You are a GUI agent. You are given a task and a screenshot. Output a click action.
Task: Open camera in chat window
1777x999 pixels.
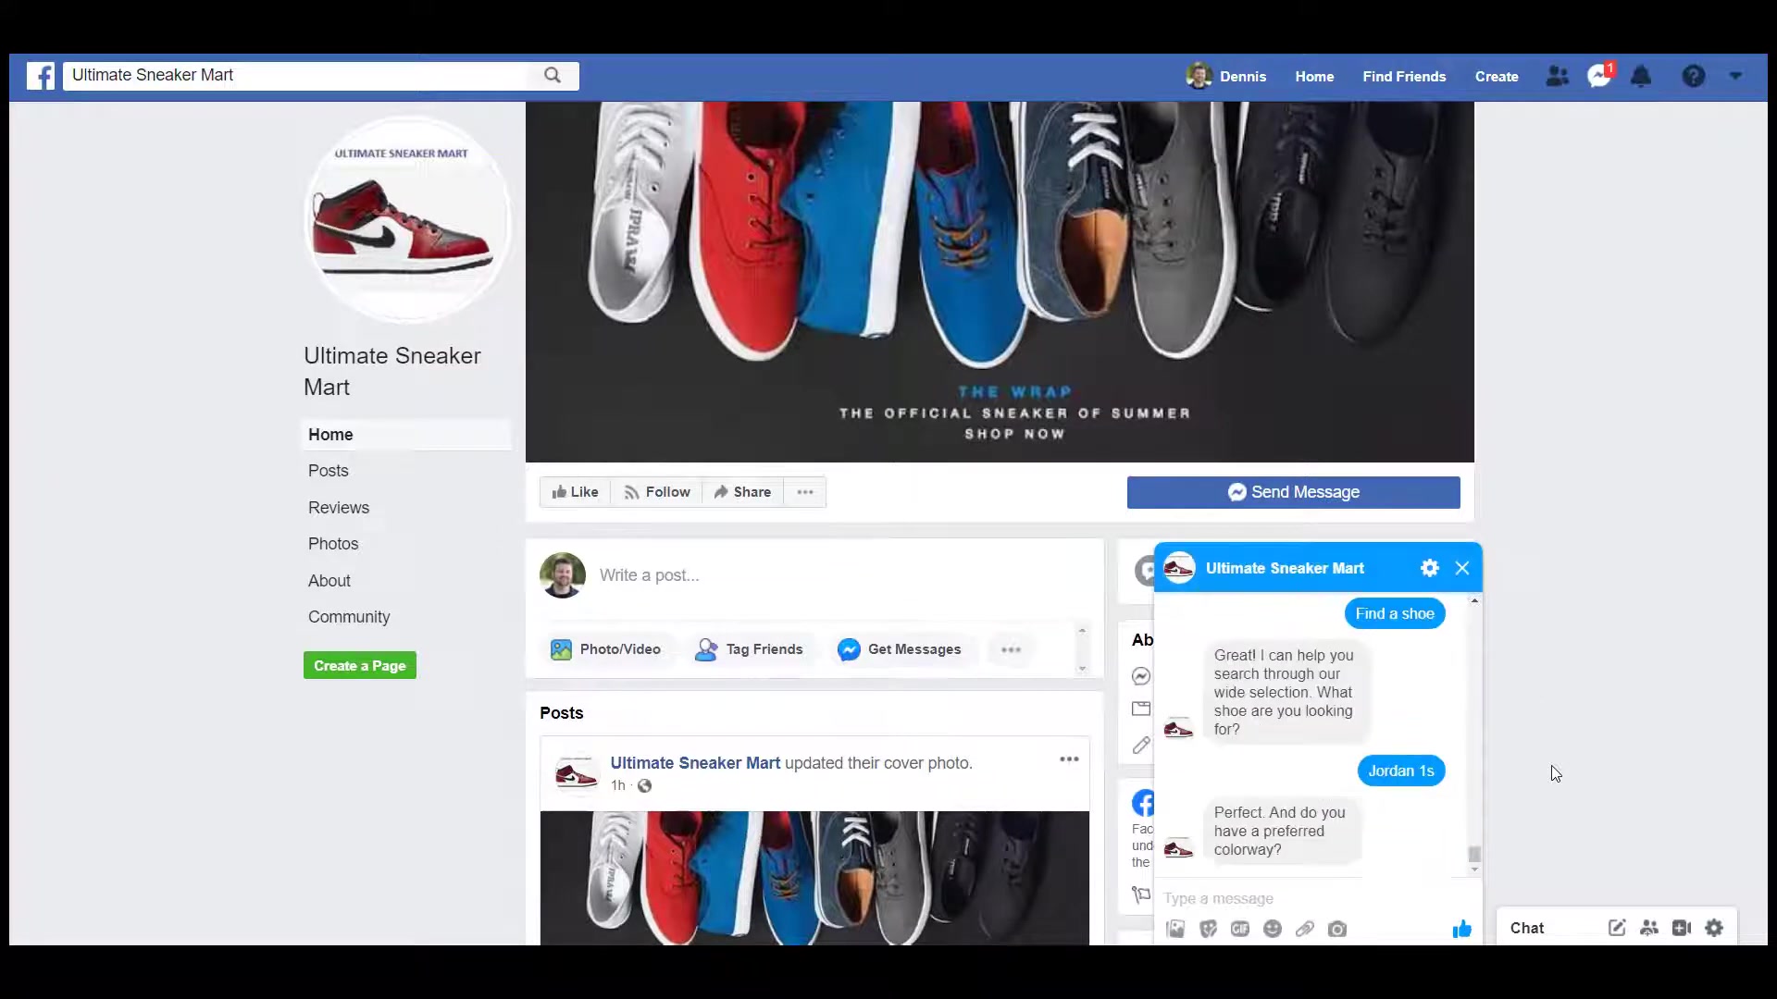click(x=1337, y=929)
